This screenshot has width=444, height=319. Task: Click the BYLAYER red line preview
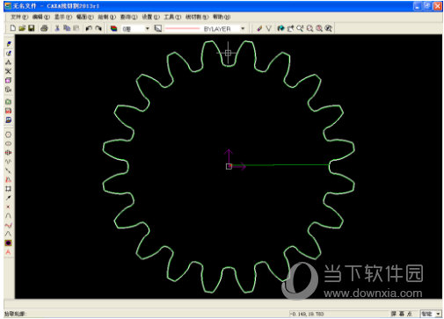click(x=182, y=28)
